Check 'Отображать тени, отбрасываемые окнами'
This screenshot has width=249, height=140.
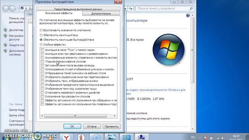coord(42,81)
